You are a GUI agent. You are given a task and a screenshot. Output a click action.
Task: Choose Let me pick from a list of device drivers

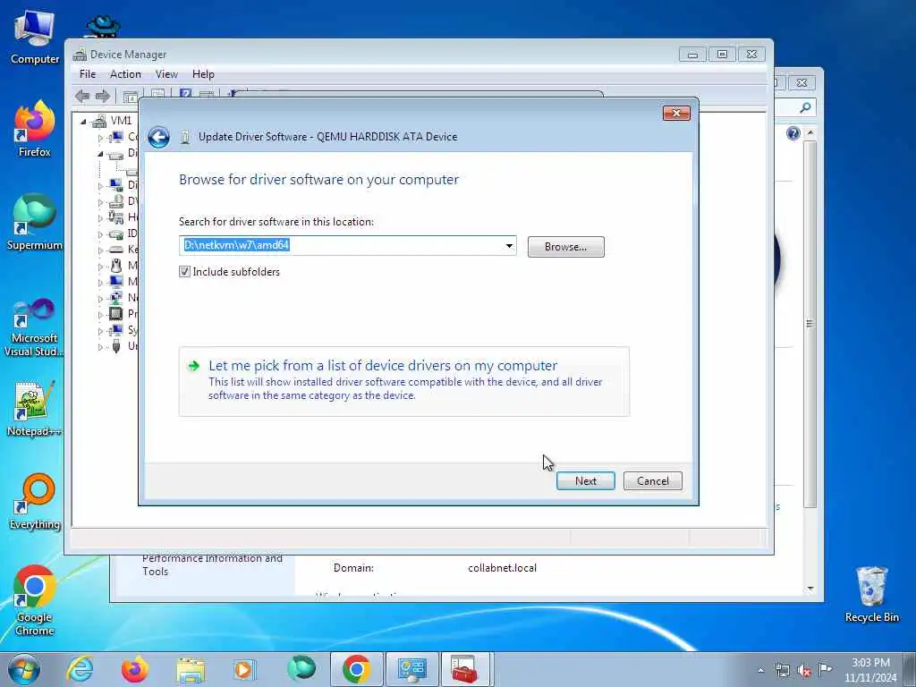pyautogui.click(x=404, y=381)
